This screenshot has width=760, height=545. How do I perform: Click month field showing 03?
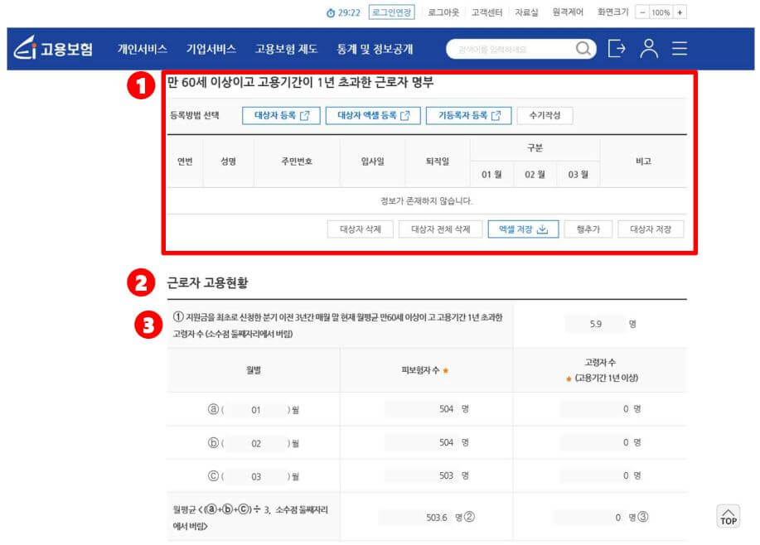(256, 476)
